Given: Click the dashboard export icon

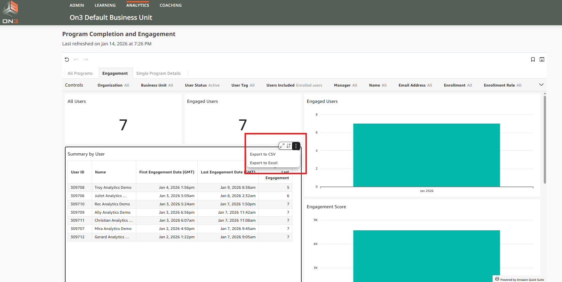Looking at the screenshot, I should click(x=542, y=60).
